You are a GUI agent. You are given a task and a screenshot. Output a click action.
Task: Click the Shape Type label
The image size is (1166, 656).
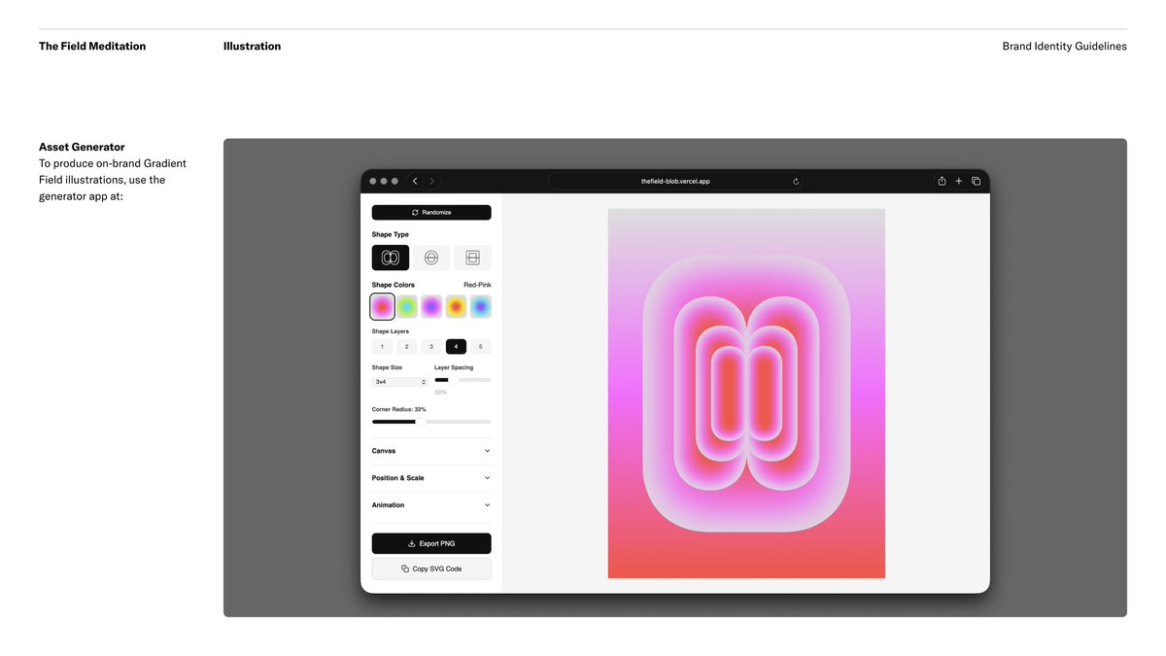(391, 234)
